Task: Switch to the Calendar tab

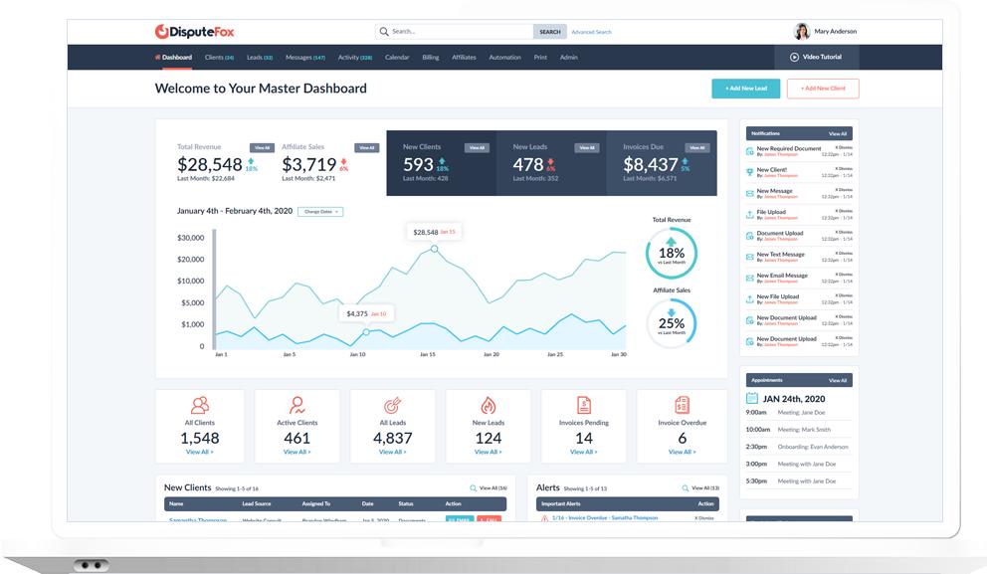Action: coord(397,58)
